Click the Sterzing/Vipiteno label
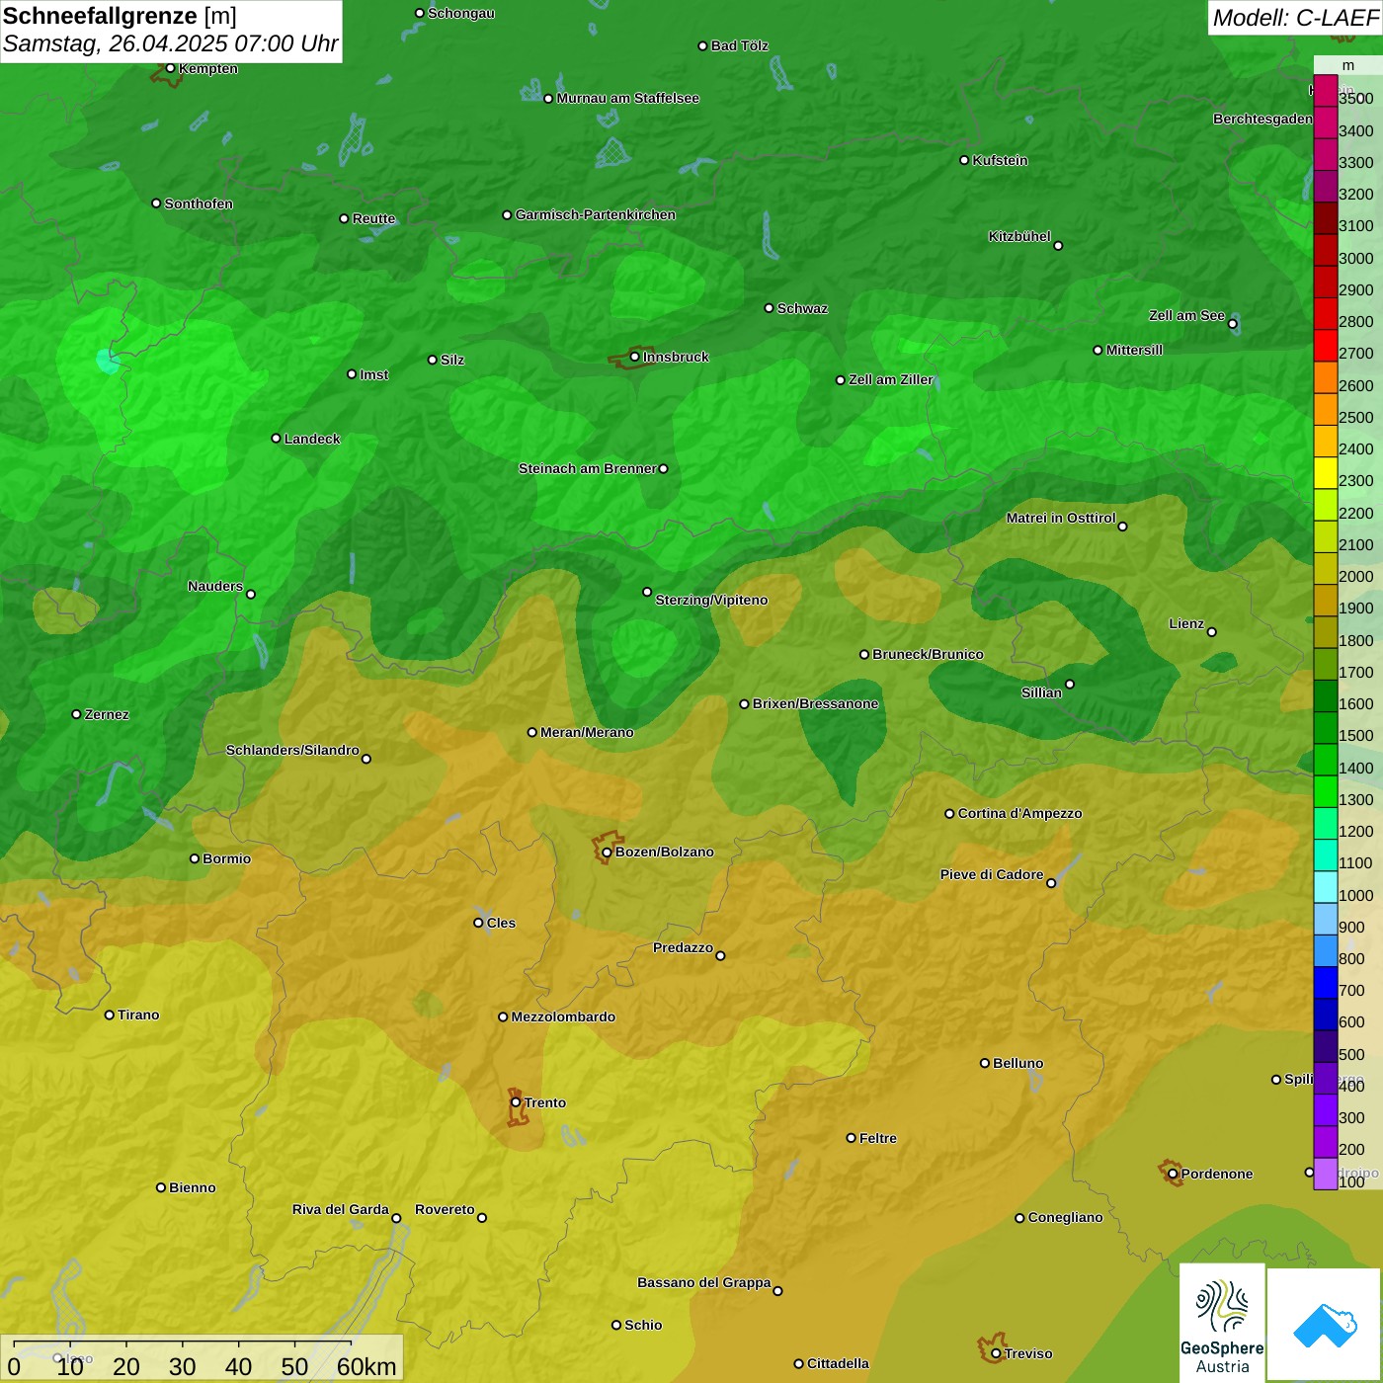The width and height of the screenshot is (1383, 1383). (x=711, y=600)
